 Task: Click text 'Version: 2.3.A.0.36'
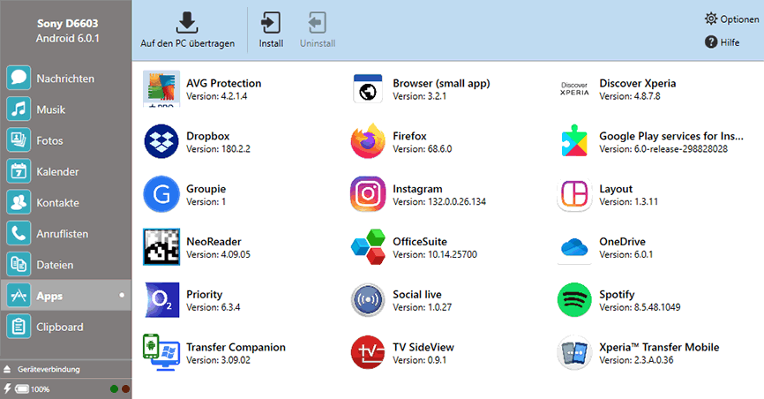(x=636, y=360)
